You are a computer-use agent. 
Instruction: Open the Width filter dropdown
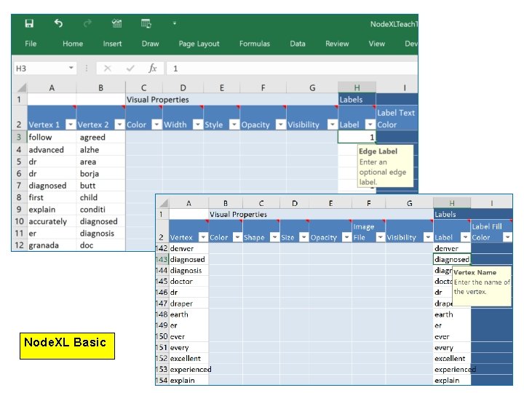(x=198, y=124)
